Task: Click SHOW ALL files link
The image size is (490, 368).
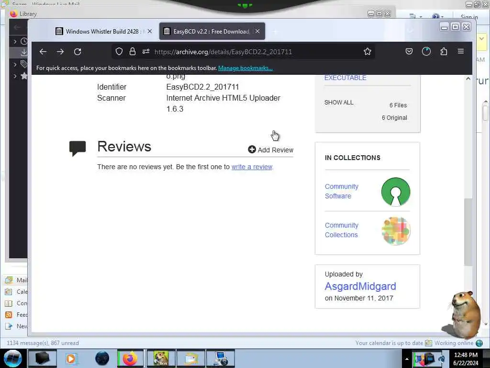Action: tap(339, 103)
